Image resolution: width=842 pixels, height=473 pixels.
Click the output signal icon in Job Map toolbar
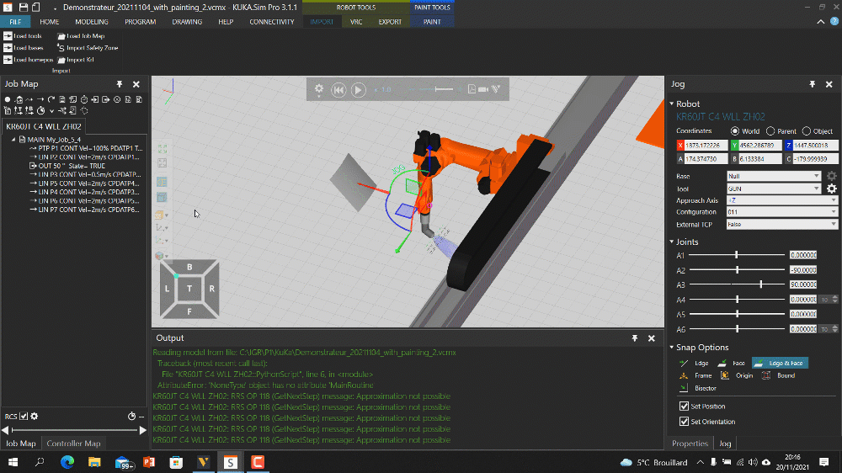click(106, 99)
